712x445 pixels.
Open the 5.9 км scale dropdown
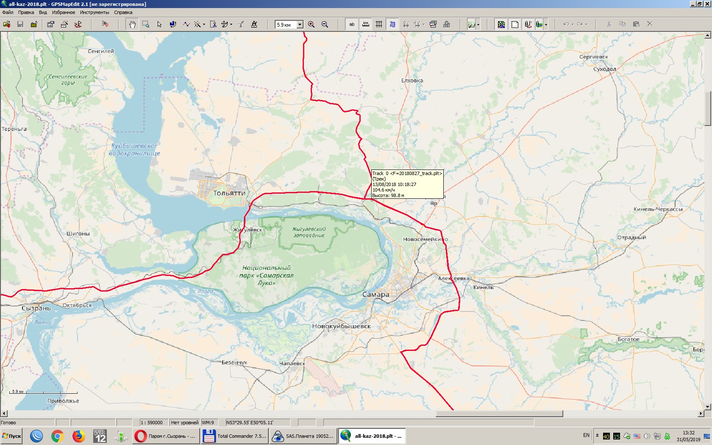pos(300,24)
